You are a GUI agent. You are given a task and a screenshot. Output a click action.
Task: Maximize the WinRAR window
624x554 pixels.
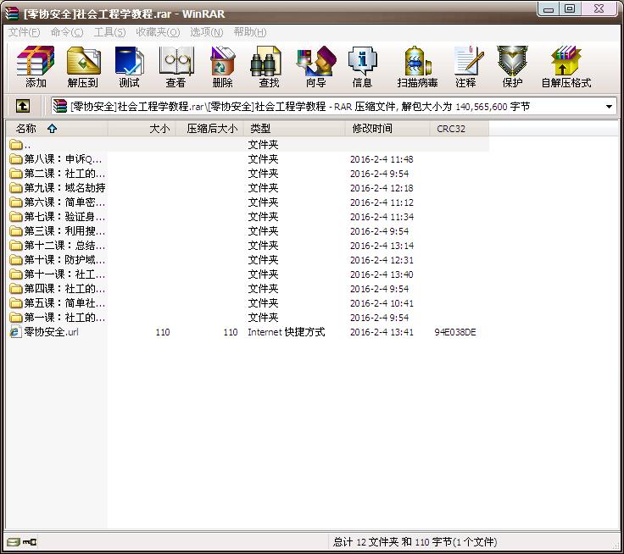570,8
